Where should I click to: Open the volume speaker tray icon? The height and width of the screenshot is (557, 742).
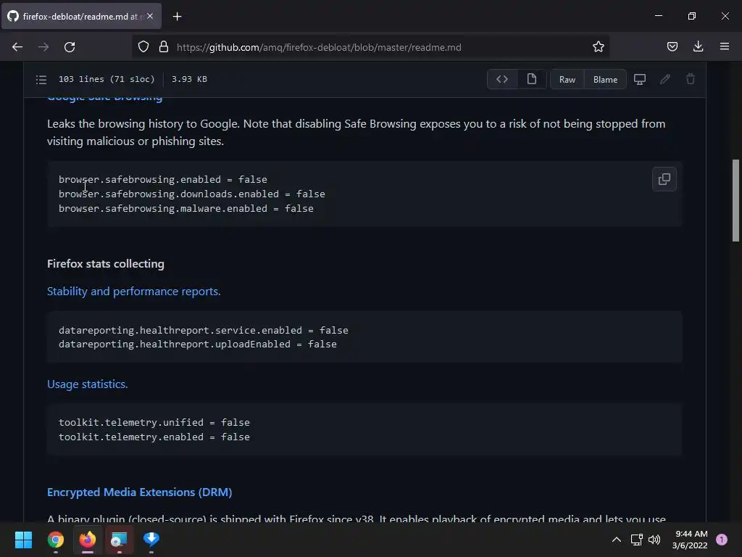coord(654,540)
